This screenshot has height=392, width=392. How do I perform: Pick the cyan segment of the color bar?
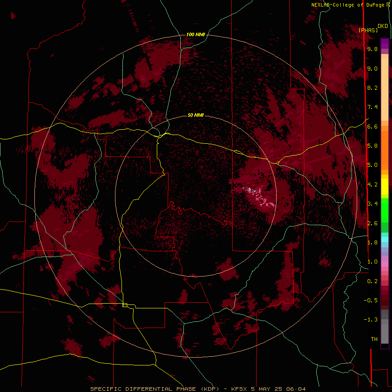pyautogui.click(x=385, y=240)
